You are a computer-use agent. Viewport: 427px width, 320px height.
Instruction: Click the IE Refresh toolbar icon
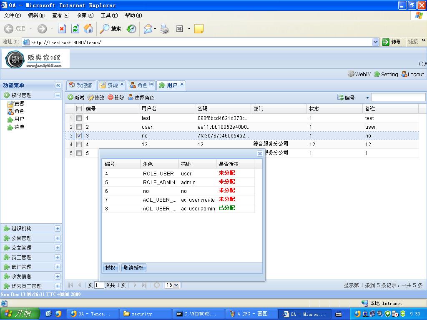[x=75, y=29]
